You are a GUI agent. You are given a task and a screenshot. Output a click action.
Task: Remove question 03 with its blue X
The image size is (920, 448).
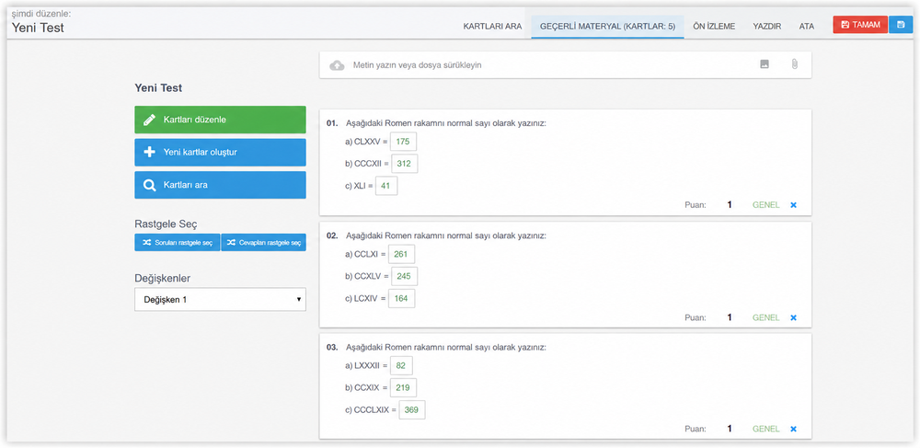point(793,429)
